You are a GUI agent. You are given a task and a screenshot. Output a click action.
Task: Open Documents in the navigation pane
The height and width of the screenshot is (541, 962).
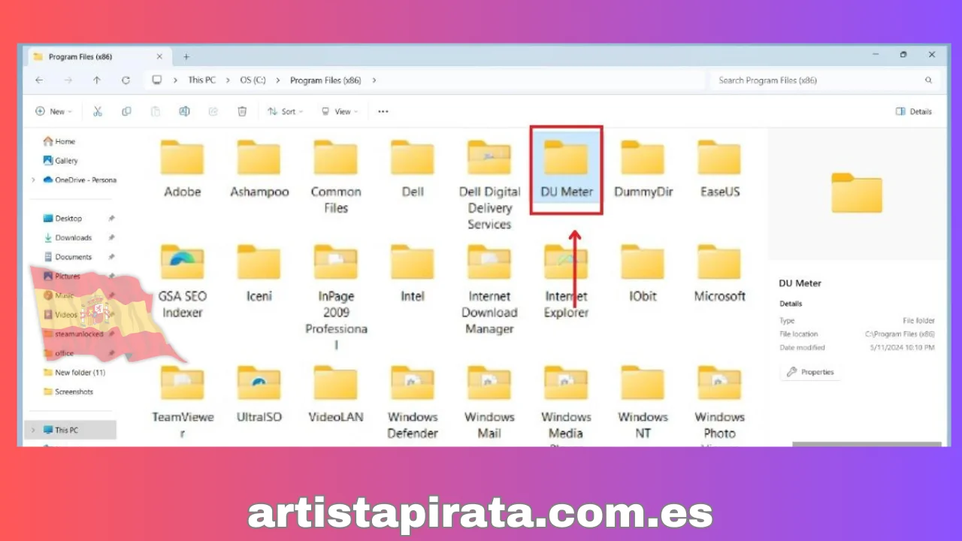click(67, 257)
